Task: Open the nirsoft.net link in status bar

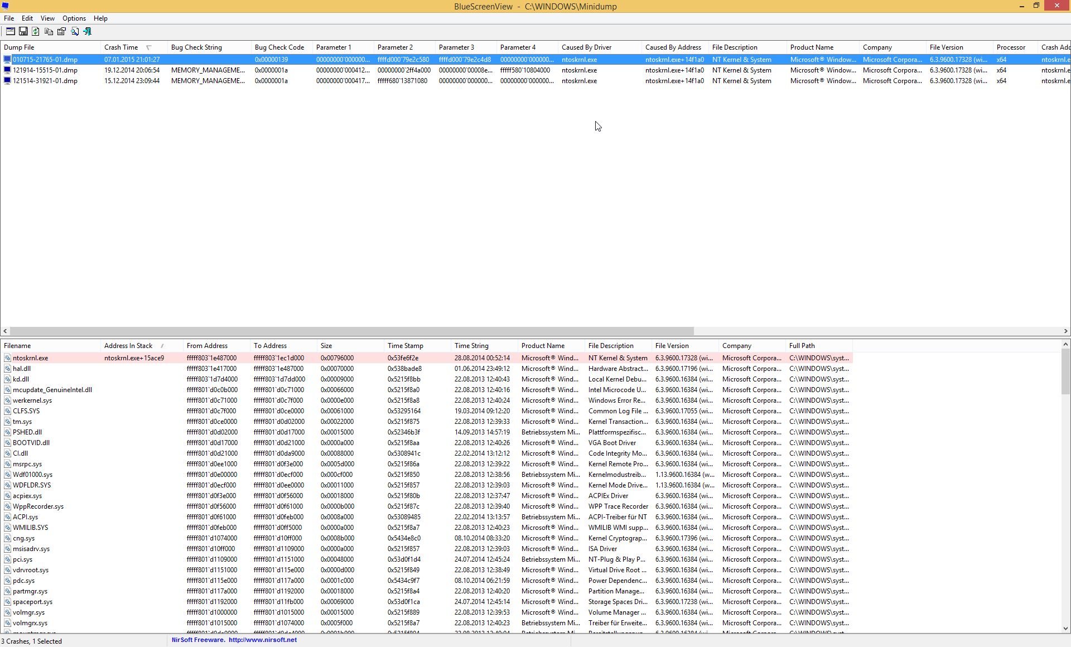Action: pyautogui.click(x=262, y=640)
